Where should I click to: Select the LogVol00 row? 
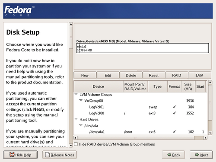[140, 113]
